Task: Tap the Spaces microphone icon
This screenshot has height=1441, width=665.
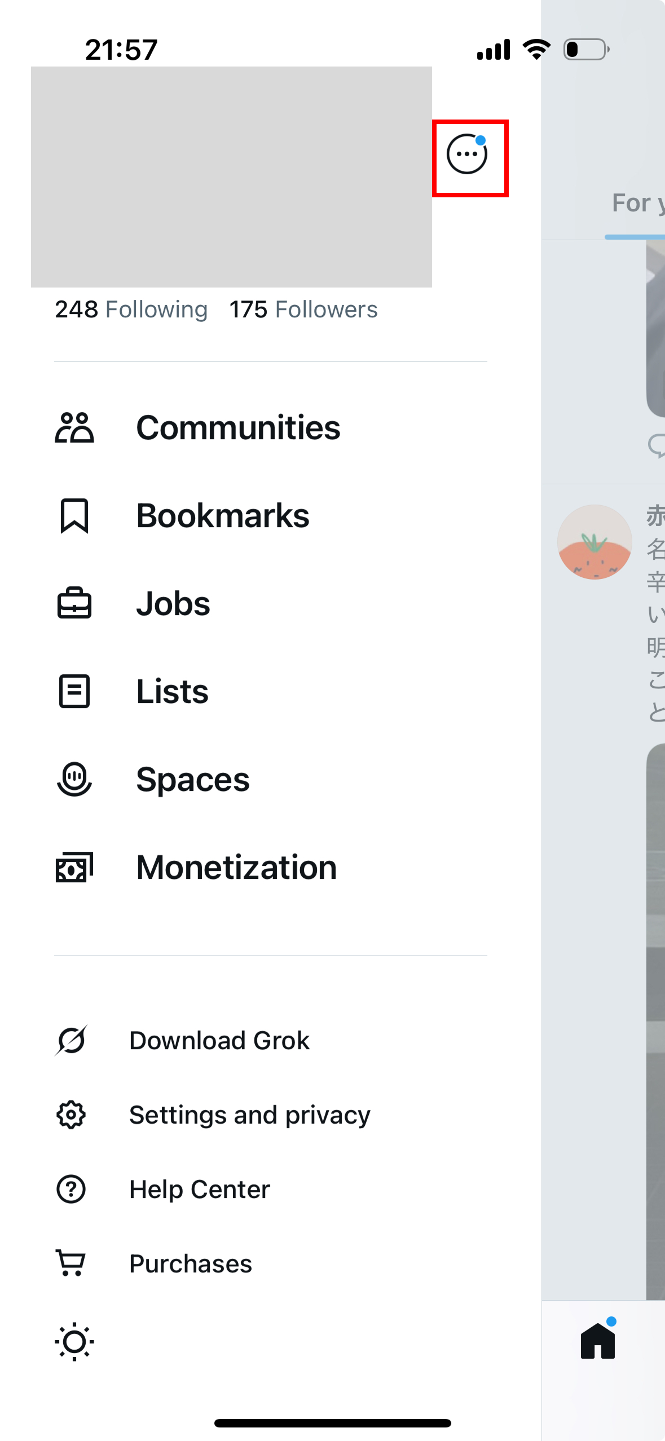Action: point(74,779)
